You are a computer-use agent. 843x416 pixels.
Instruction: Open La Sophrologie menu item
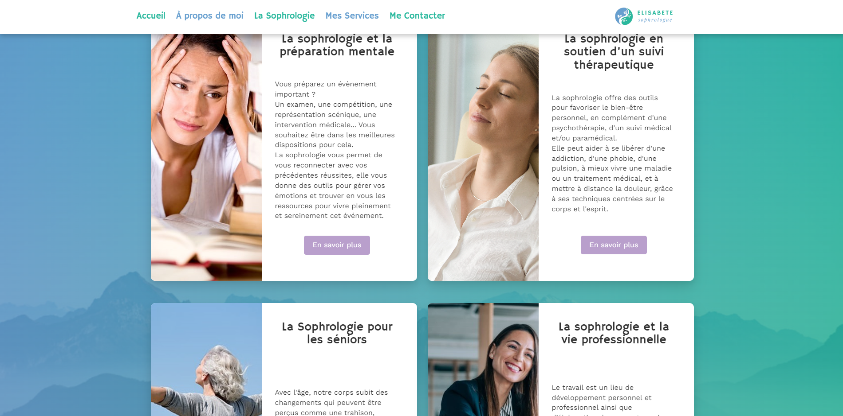284,16
